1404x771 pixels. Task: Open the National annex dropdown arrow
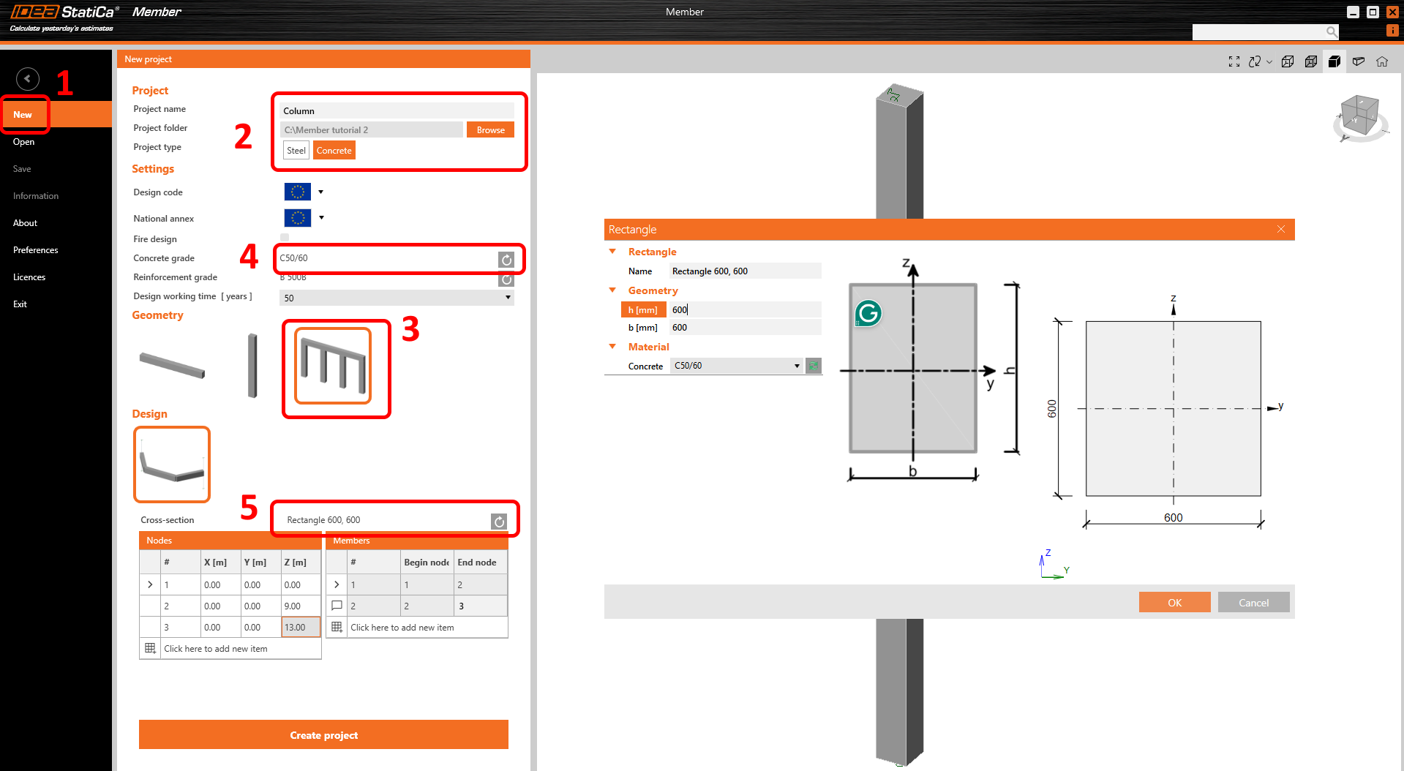pyautogui.click(x=321, y=217)
